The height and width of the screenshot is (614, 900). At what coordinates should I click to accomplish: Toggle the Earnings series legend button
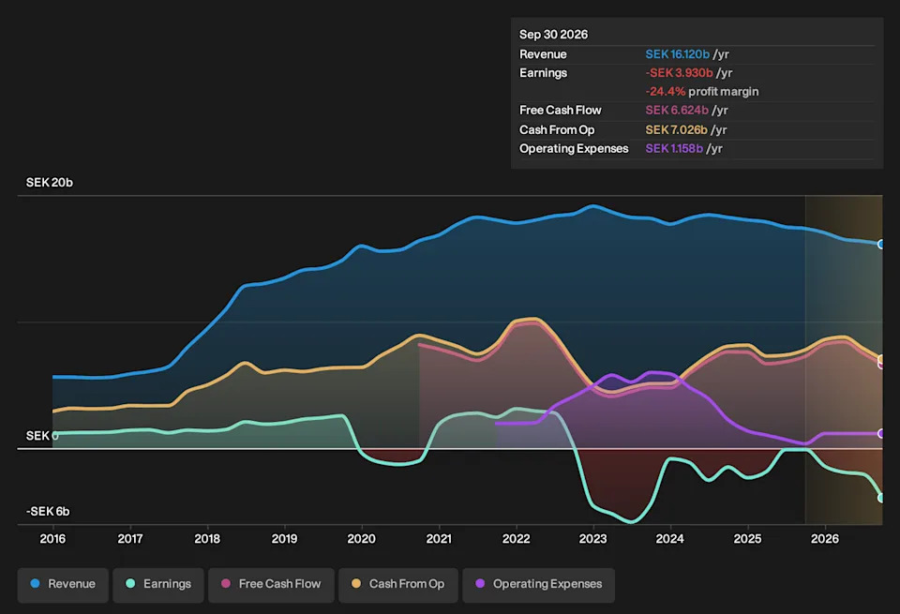[x=158, y=585]
